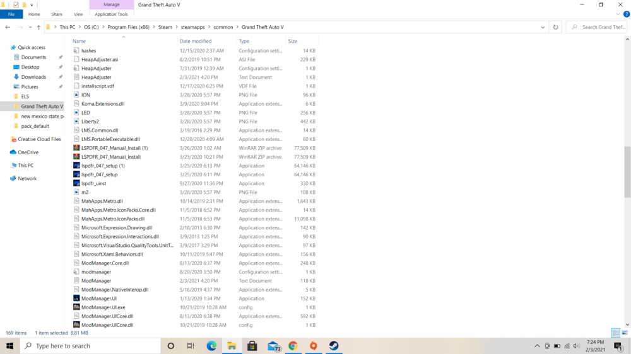Navigate to Program Files (x86) breadcrumb
631x354 pixels.
(x=128, y=27)
